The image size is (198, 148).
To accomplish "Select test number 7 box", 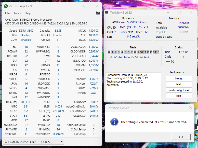I will 132,52.
